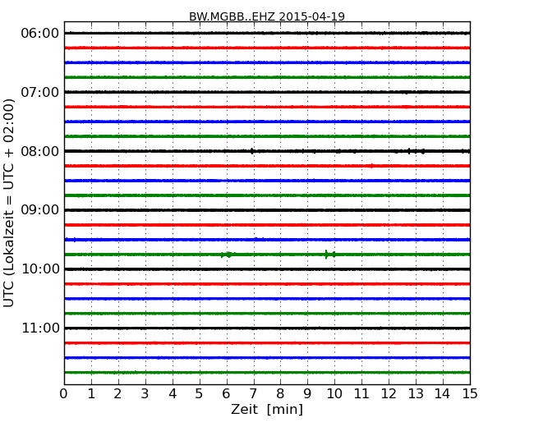534x427 pixels.
Task: Click the red 08:15 trace blip past minute 11
Action: [371, 166]
